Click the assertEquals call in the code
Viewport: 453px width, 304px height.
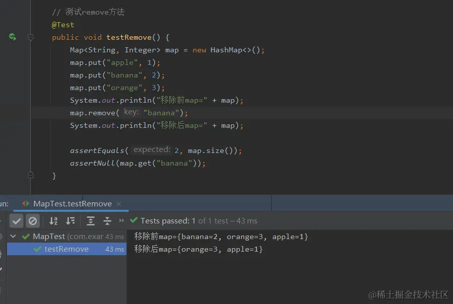pyautogui.click(x=97, y=150)
